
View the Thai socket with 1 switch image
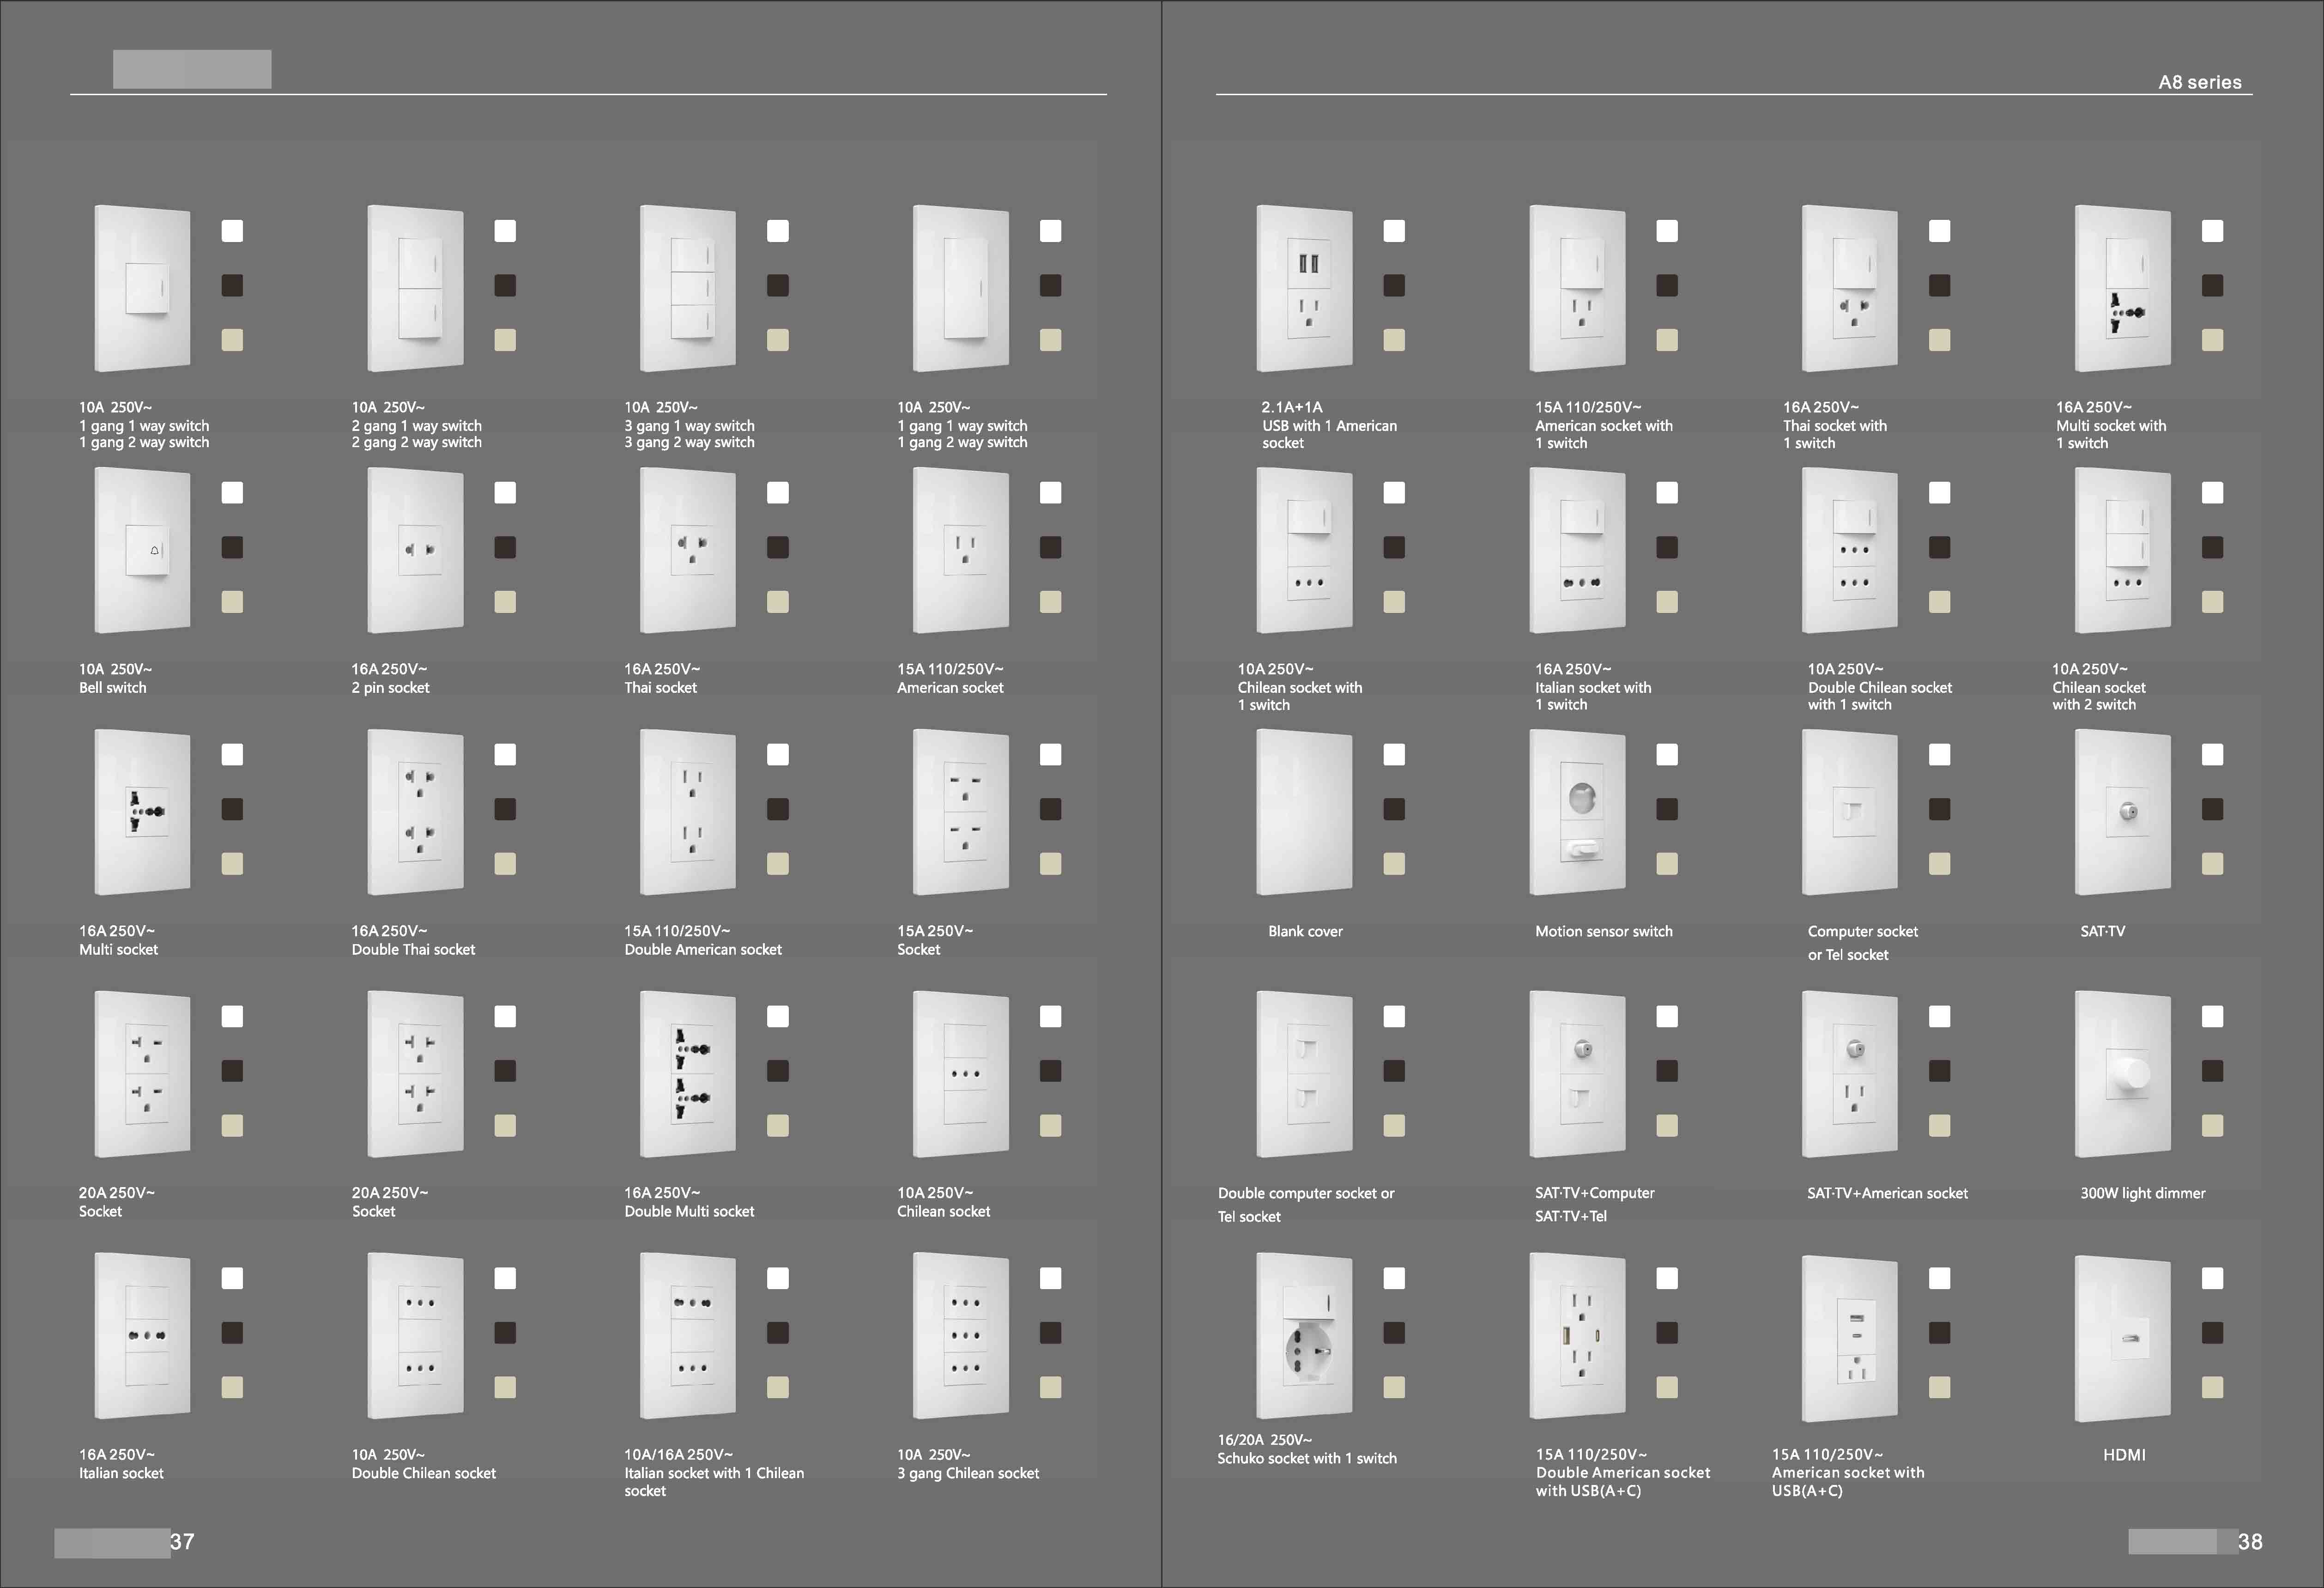point(1850,288)
